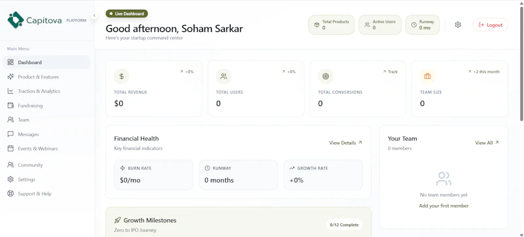Click the Active Users header pill
The height and width of the screenshot is (237, 524).
[380, 25]
